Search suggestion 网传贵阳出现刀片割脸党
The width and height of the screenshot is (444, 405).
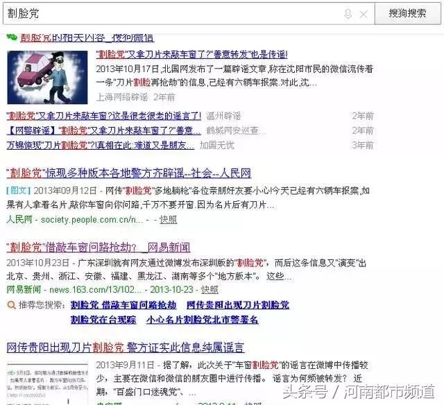(x=238, y=305)
